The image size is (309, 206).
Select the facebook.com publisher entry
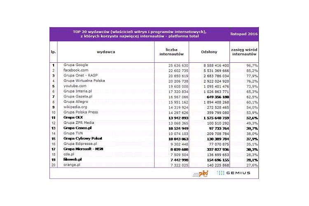pyautogui.click(x=76, y=70)
